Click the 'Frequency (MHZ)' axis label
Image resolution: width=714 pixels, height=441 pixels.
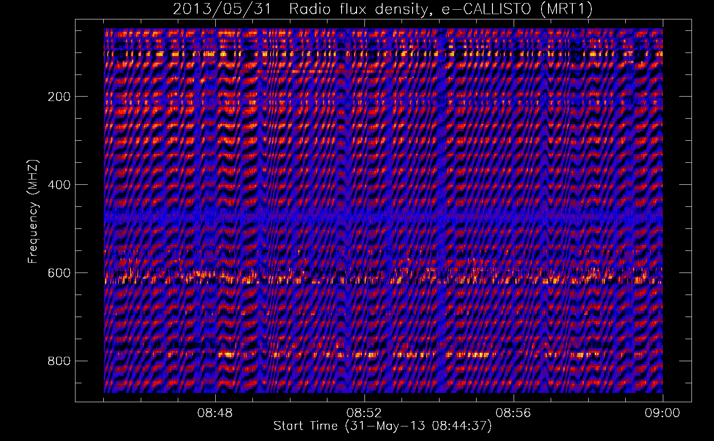[33, 212]
